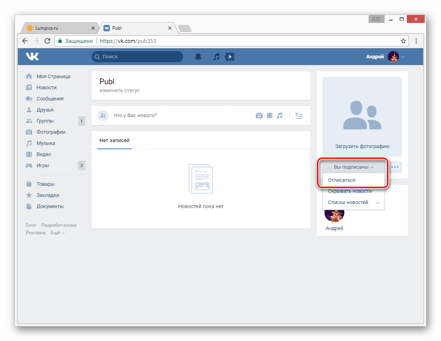Open Сообщения in sidebar
The width and height of the screenshot is (441, 341).
(44, 99)
